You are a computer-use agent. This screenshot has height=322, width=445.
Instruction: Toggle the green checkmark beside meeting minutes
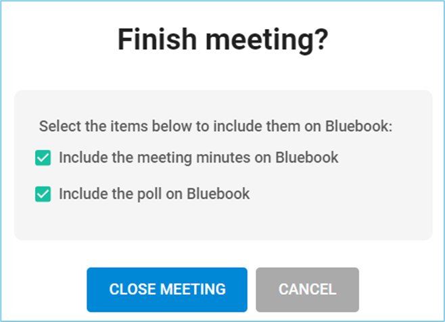coord(43,159)
